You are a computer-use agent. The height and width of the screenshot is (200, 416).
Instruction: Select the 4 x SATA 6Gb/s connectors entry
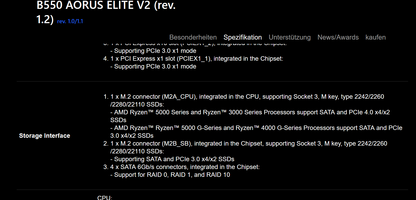[185, 167]
